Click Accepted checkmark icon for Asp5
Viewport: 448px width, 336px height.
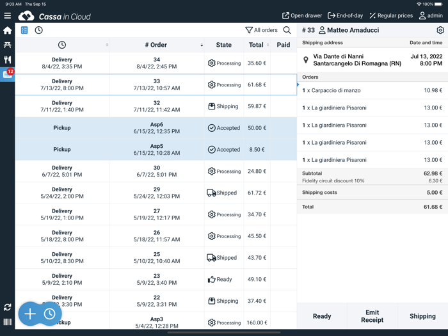point(211,149)
